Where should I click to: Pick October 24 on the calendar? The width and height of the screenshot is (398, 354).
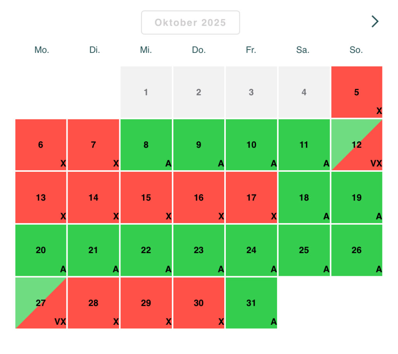[x=251, y=250]
